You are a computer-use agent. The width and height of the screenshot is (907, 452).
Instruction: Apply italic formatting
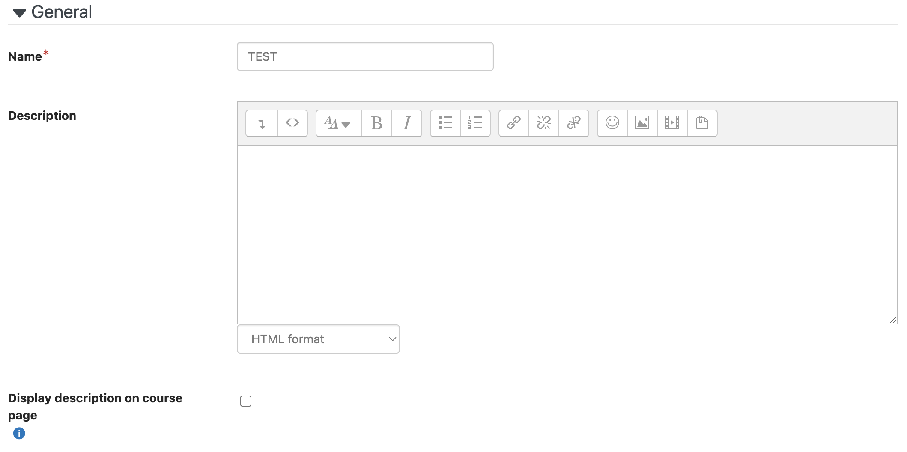tap(407, 123)
